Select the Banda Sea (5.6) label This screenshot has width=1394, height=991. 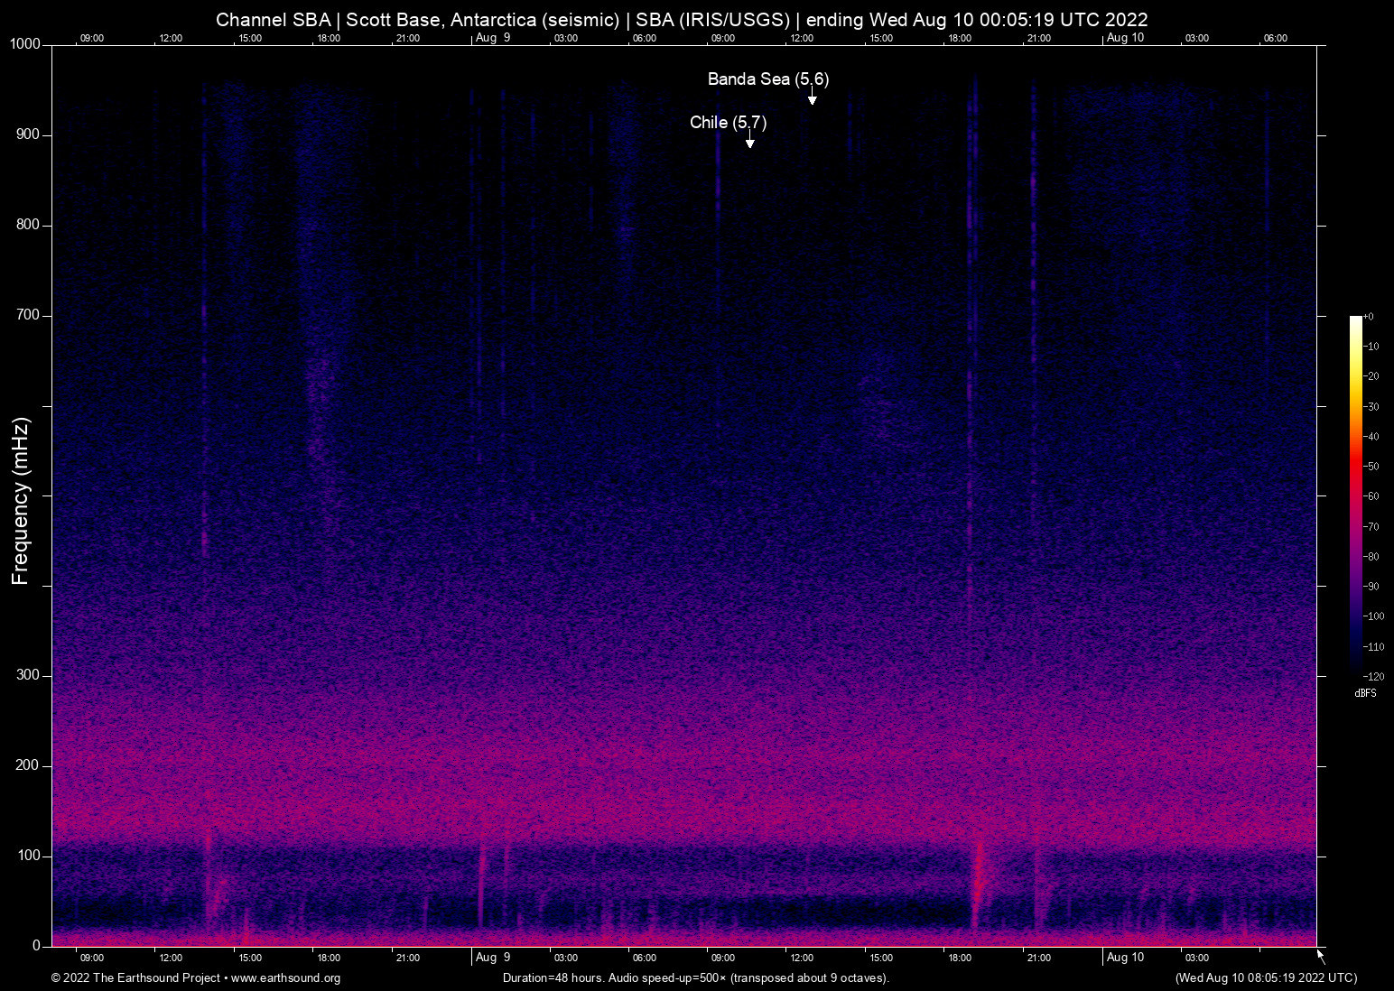[x=767, y=79]
